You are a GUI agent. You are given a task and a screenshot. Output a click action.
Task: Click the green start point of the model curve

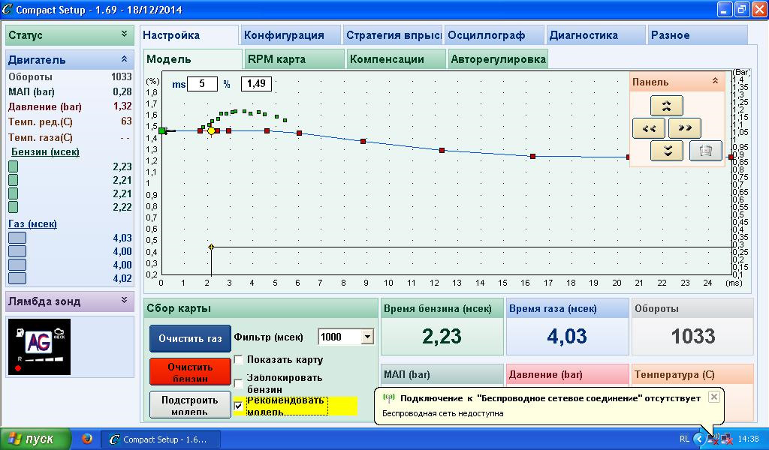click(x=162, y=130)
